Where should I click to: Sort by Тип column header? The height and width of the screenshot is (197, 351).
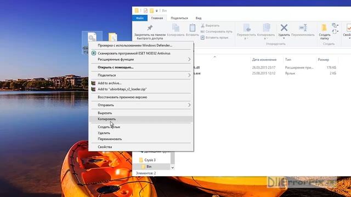tap(288, 60)
